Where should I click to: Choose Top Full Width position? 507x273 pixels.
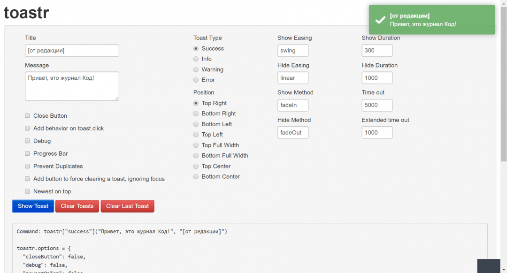pyautogui.click(x=196, y=145)
